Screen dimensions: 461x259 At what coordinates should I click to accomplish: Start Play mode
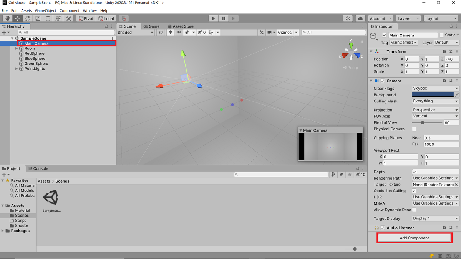pos(214,18)
